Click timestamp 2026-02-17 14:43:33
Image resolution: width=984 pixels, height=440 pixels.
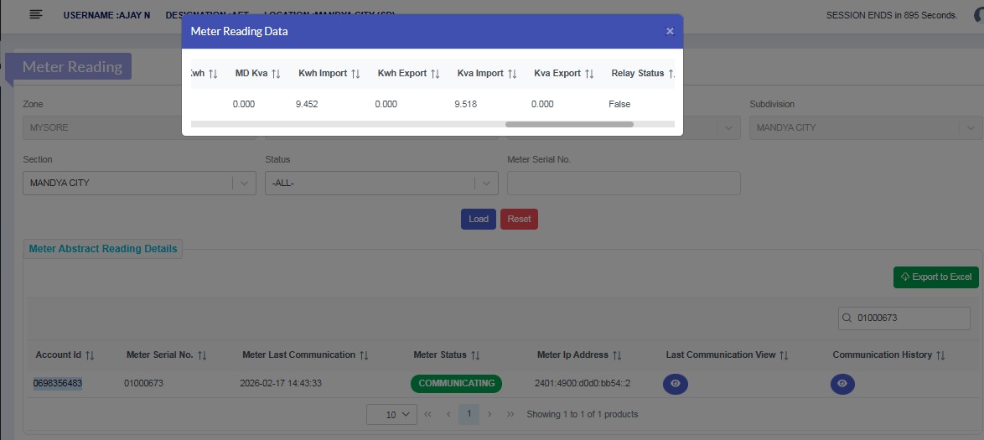point(281,383)
